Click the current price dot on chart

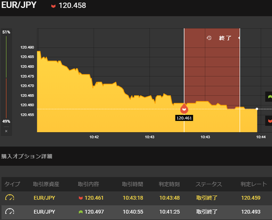point(257,109)
